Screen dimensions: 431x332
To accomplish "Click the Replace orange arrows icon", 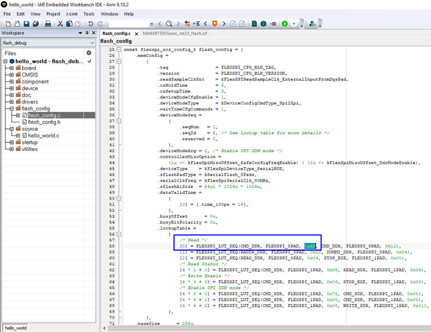I will pos(187,24).
